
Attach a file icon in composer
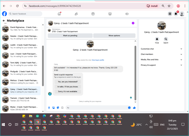coord(53,108)
